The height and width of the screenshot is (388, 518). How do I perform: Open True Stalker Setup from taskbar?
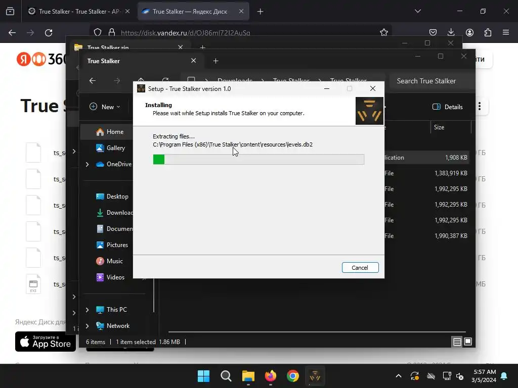[x=315, y=376]
